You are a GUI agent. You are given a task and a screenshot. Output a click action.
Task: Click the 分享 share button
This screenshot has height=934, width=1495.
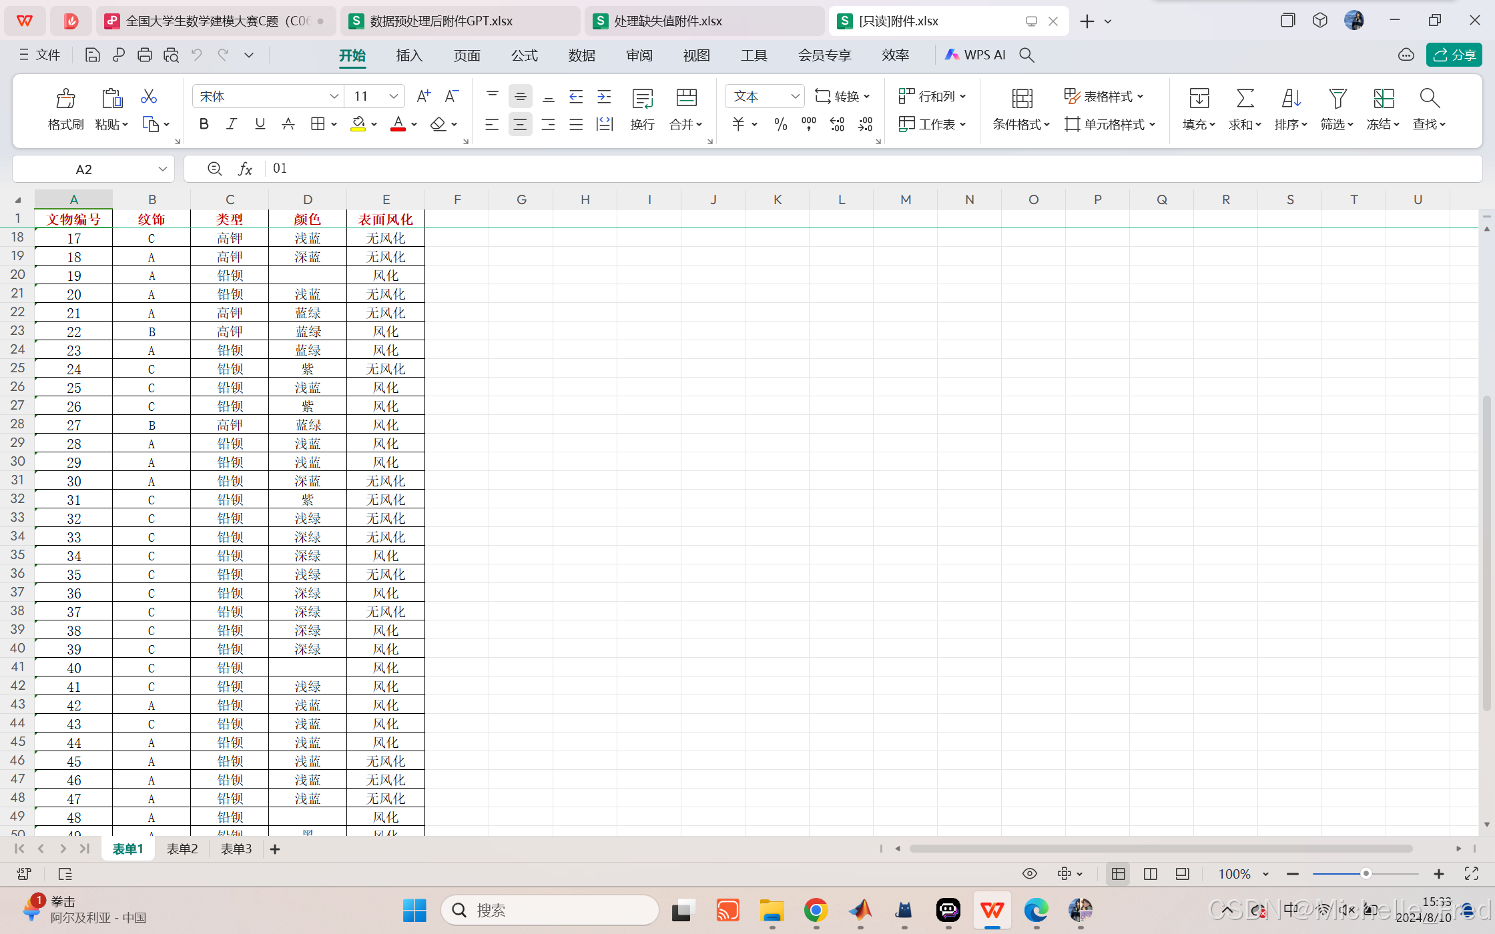coord(1454,55)
